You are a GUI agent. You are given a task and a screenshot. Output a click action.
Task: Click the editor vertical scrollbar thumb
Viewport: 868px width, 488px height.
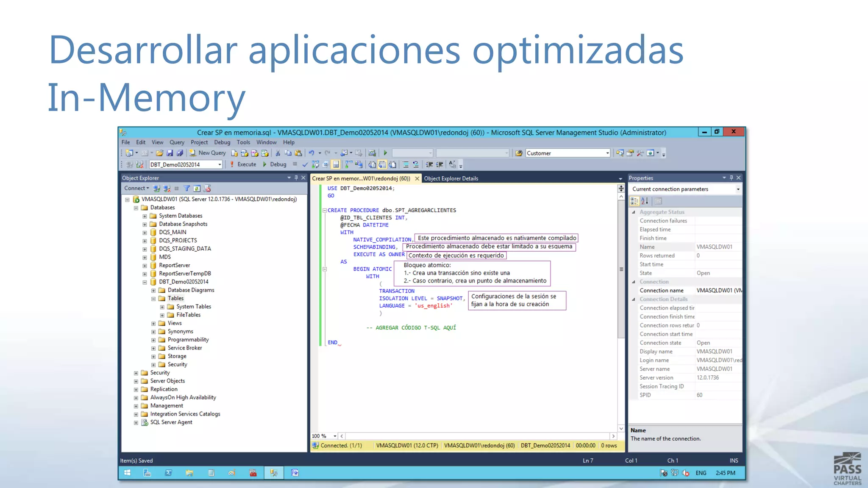621,269
